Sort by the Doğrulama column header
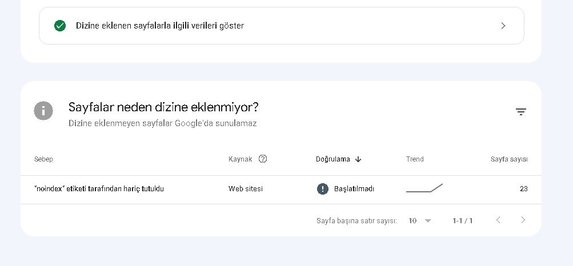Viewport: 573px width, 266px height. [333, 159]
